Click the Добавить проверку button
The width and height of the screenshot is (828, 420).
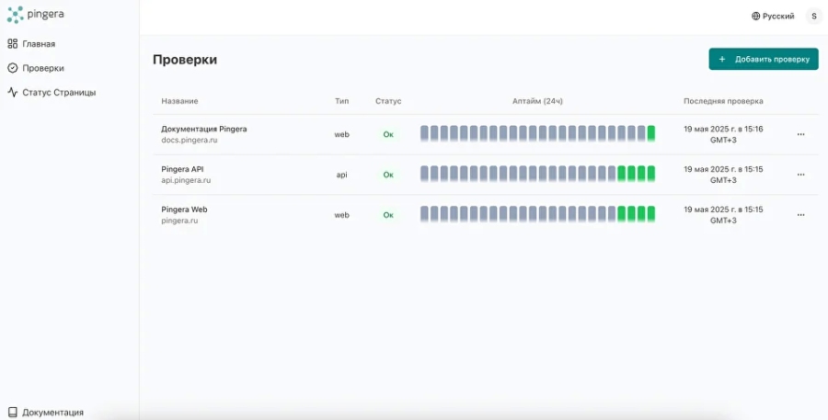point(764,59)
